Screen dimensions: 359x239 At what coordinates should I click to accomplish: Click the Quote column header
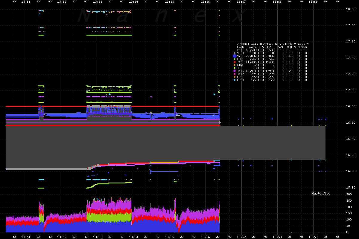click(x=252, y=47)
